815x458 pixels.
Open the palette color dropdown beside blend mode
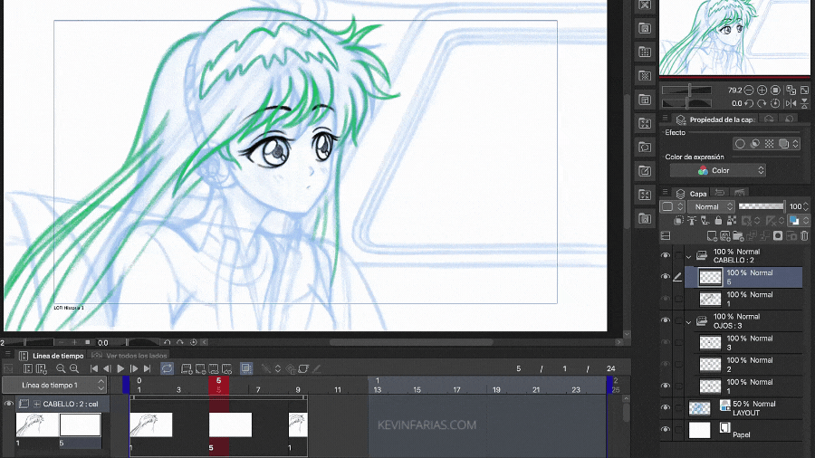tap(673, 206)
